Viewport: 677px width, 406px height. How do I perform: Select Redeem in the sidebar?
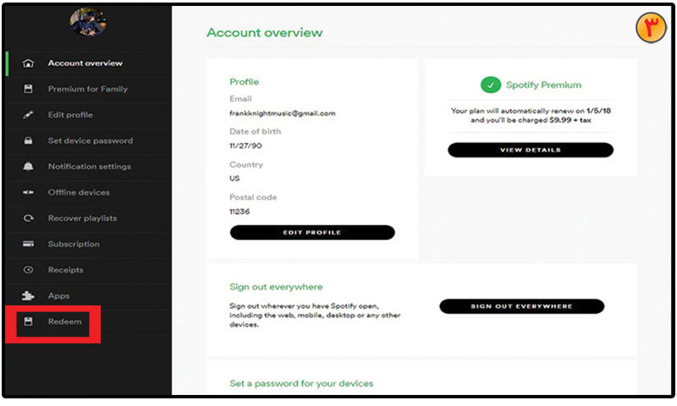pyautogui.click(x=90, y=322)
